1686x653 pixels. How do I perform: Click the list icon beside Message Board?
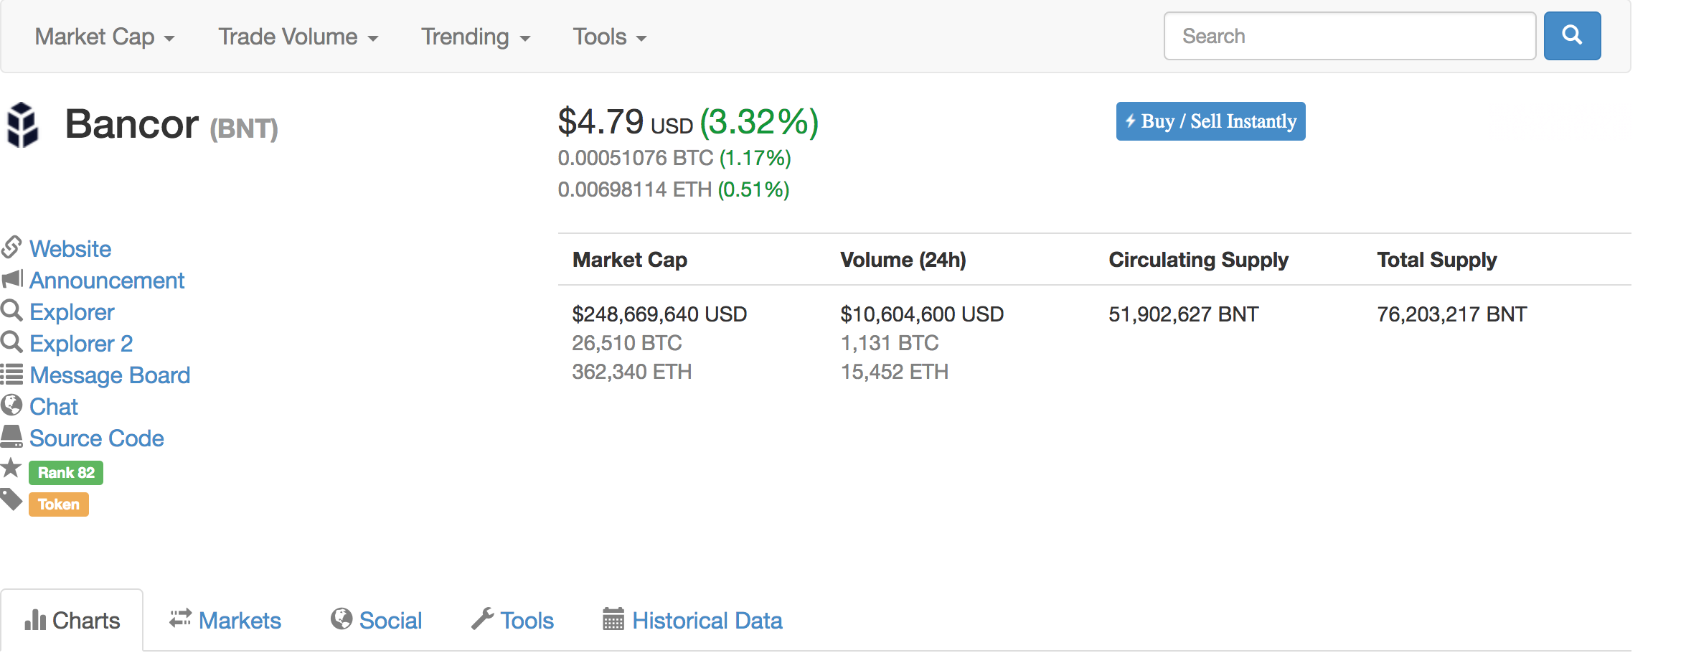[12, 374]
